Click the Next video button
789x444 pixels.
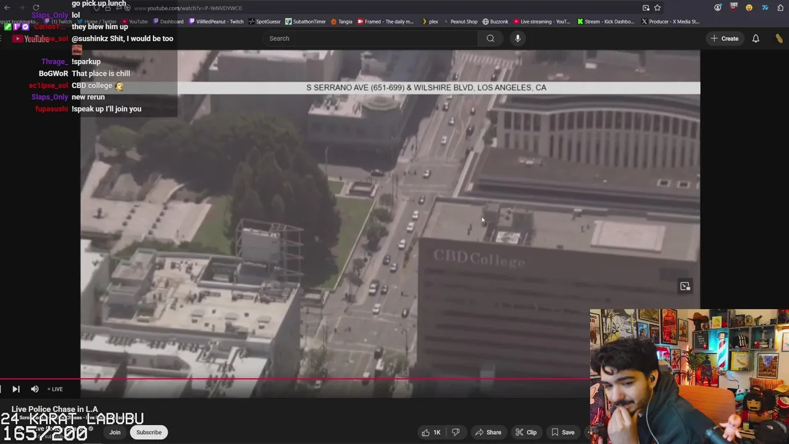click(x=16, y=389)
